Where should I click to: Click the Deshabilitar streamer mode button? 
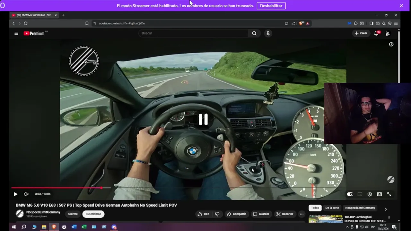tap(271, 6)
